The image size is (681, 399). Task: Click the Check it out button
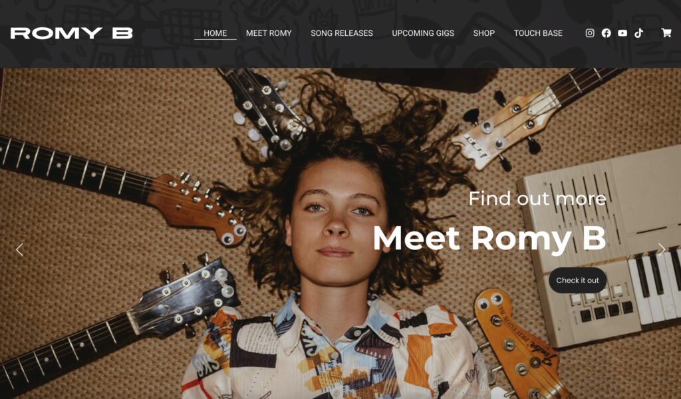[578, 280]
